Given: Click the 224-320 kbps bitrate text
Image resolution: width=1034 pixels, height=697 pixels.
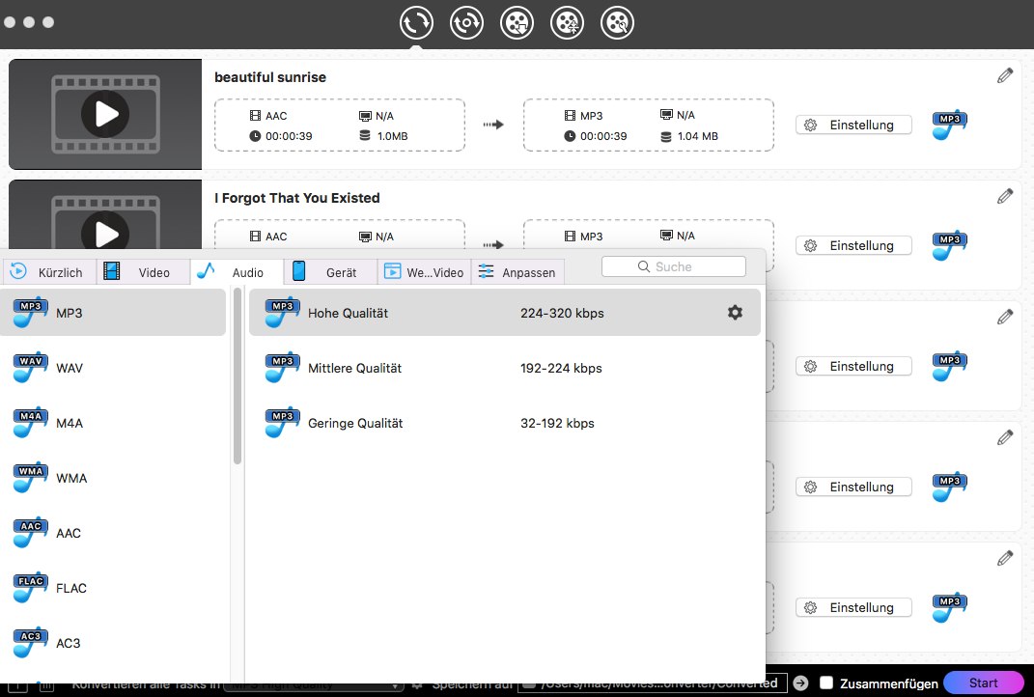Looking at the screenshot, I should point(562,313).
